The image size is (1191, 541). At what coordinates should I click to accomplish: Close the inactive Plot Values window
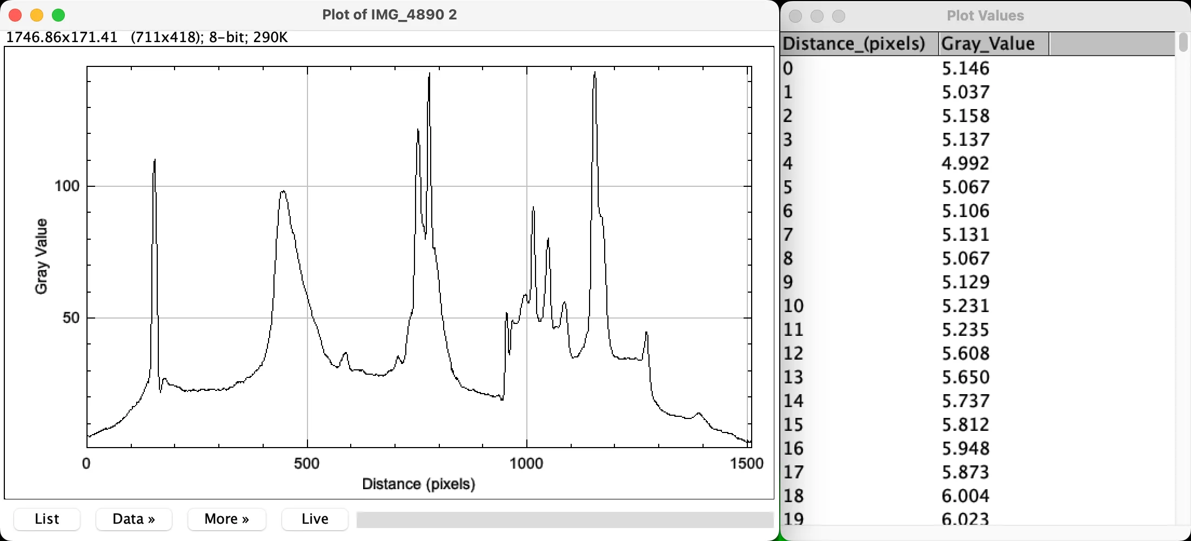tap(795, 16)
